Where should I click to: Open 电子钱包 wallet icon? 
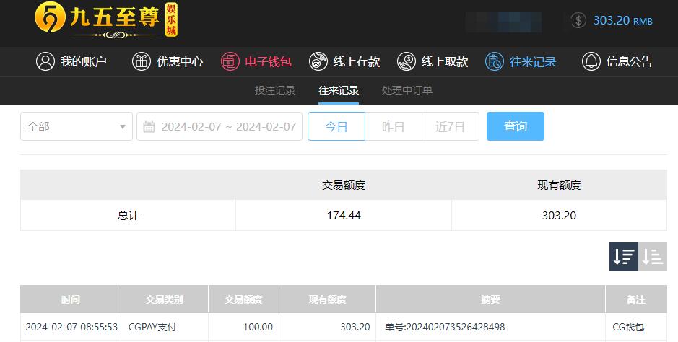(230, 61)
